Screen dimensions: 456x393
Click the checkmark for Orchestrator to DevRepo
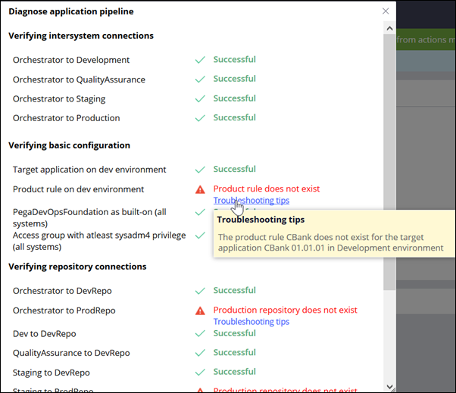pyautogui.click(x=200, y=291)
